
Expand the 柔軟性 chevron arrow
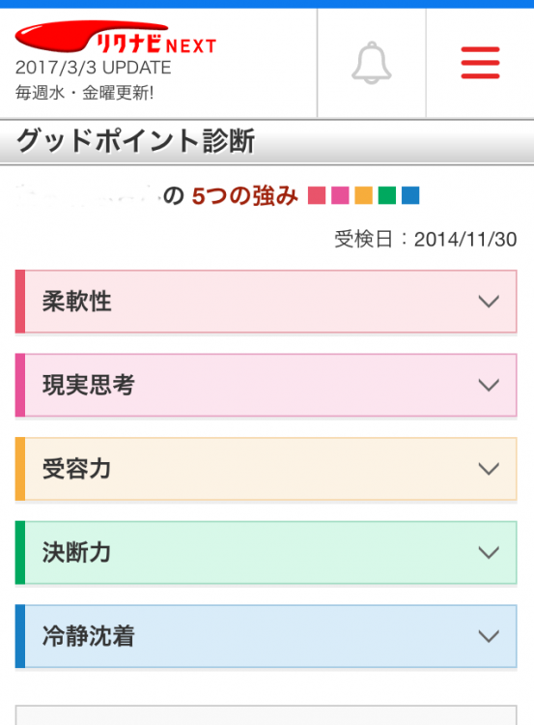click(x=489, y=302)
